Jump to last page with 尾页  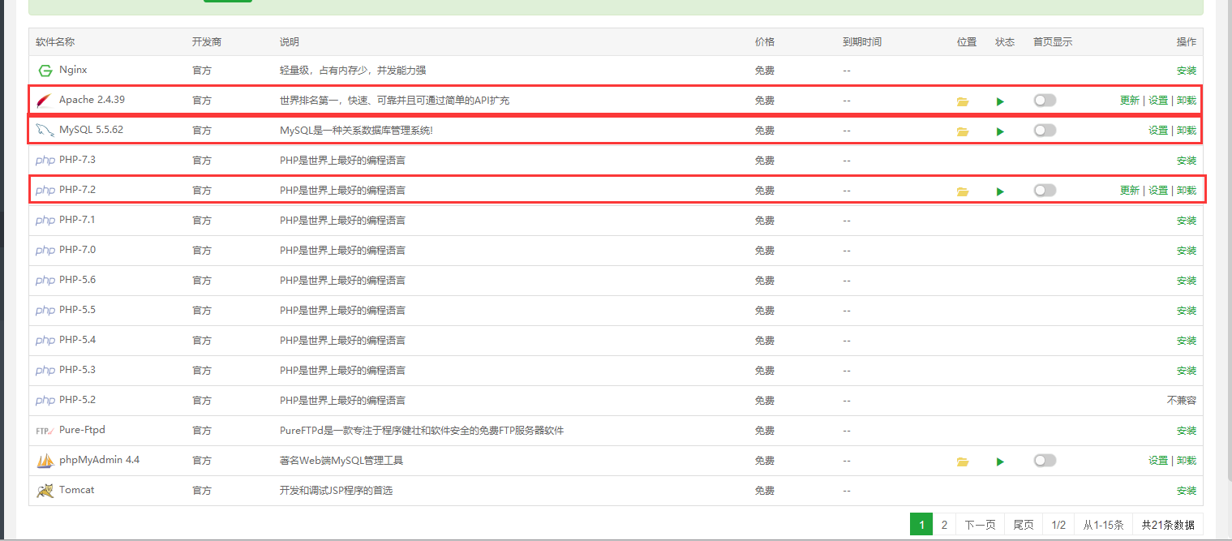[x=1024, y=525]
